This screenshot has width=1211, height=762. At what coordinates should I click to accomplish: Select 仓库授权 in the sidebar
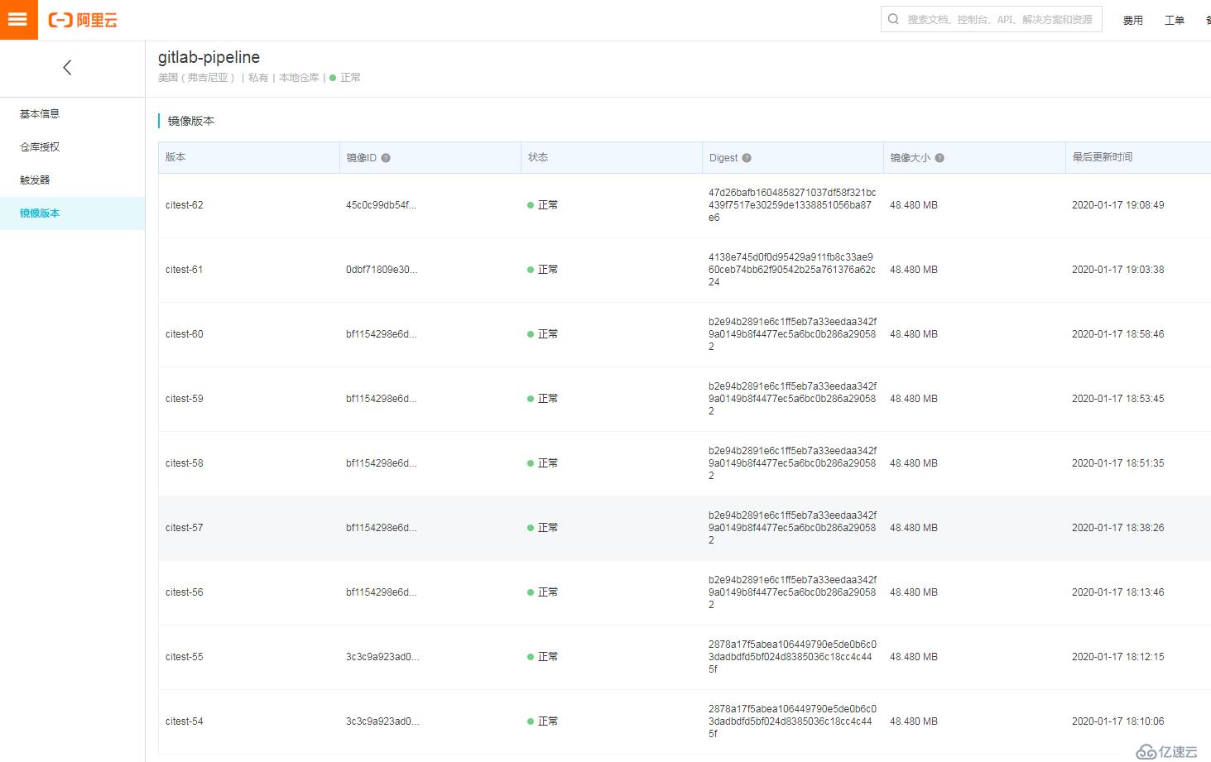(x=73, y=147)
